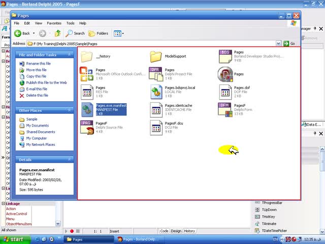This screenshot has width=325, height=244.
Task: Open the Tools menu
Action: tap(70, 23)
